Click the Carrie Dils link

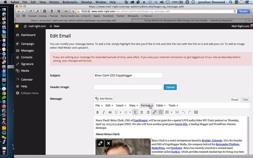pyautogui.click(x=181, y=124)
